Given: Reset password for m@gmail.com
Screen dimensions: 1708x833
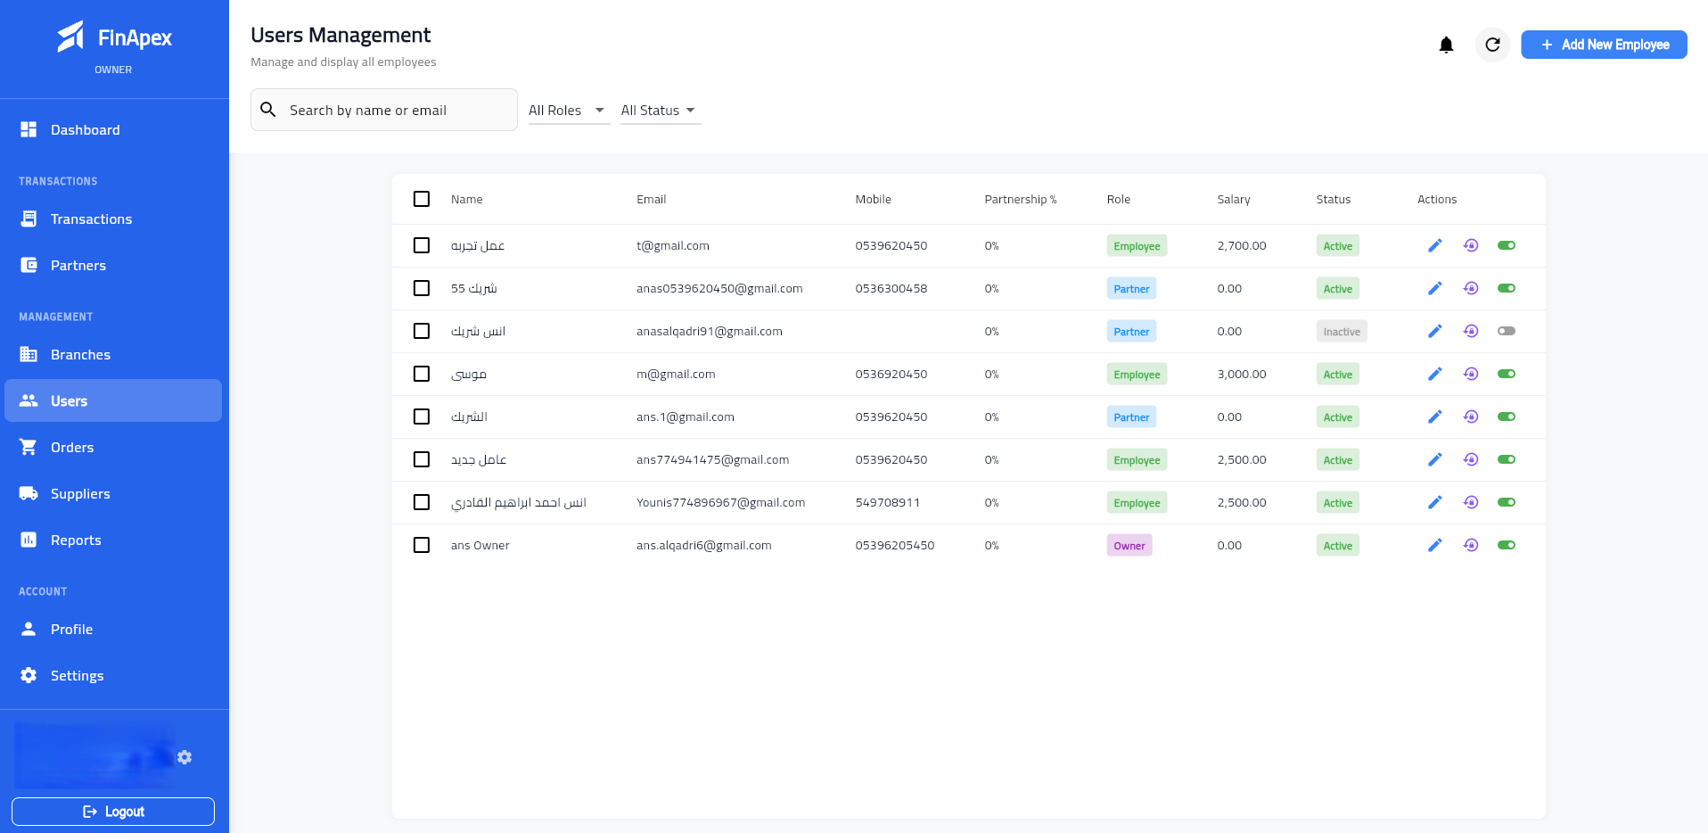Looking at the screenshot, I should (x=1471, y=374).
